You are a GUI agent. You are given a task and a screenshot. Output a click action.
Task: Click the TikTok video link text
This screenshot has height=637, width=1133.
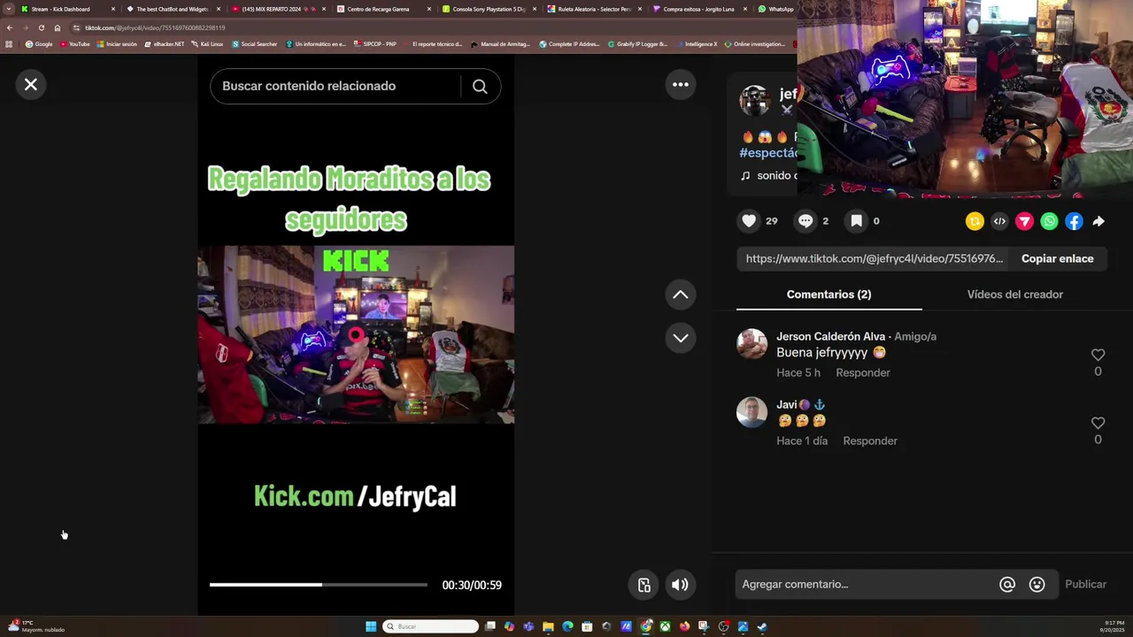point(875,258)
